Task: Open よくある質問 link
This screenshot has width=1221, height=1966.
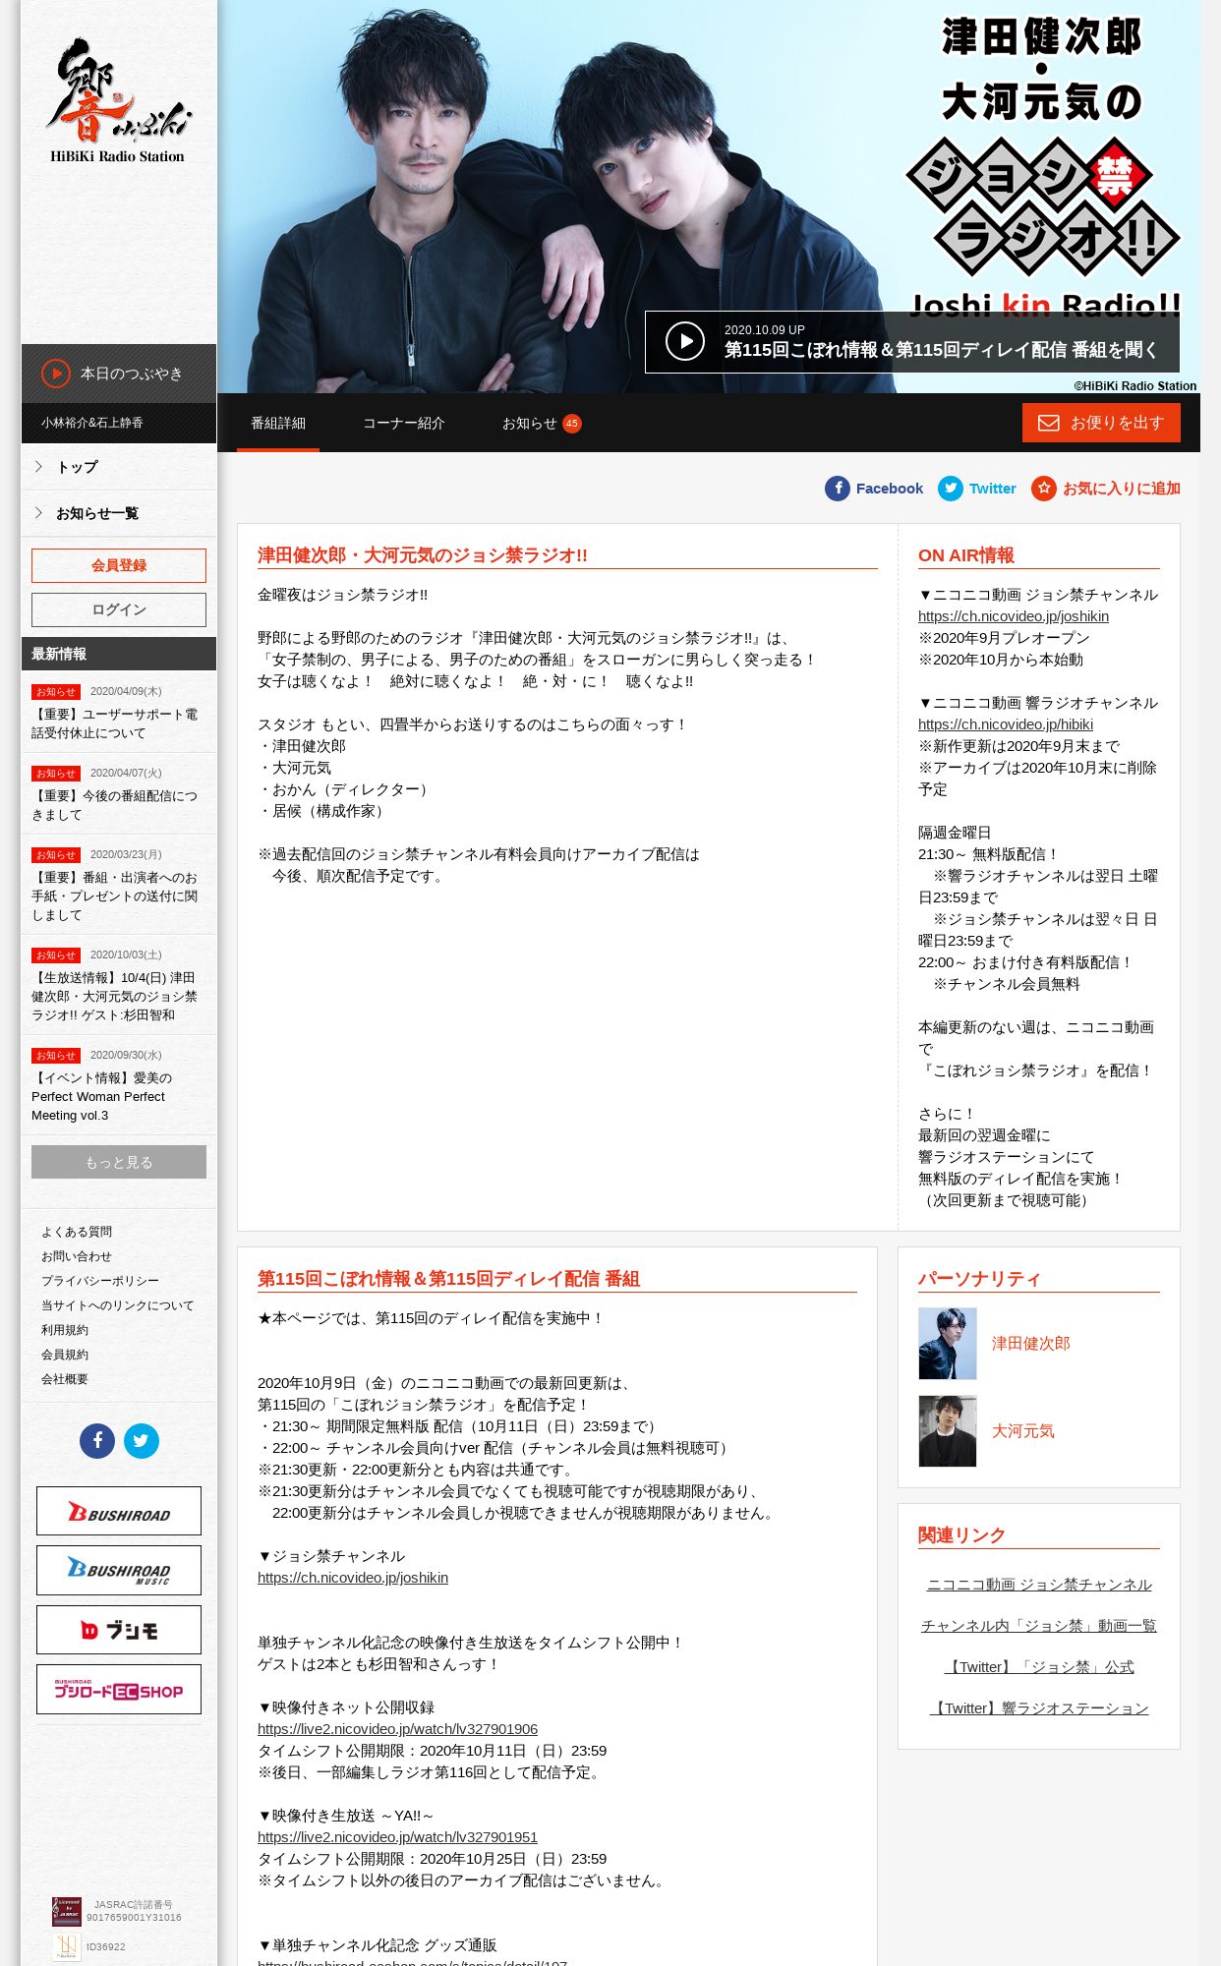Action: pos(77,1232)
